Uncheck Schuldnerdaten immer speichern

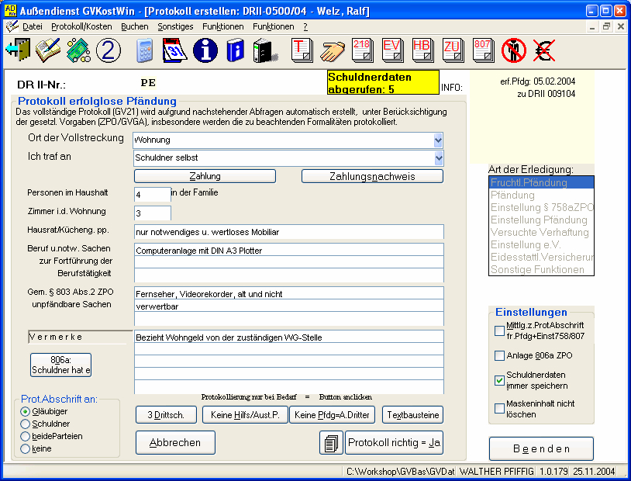(x=499, y=380)
